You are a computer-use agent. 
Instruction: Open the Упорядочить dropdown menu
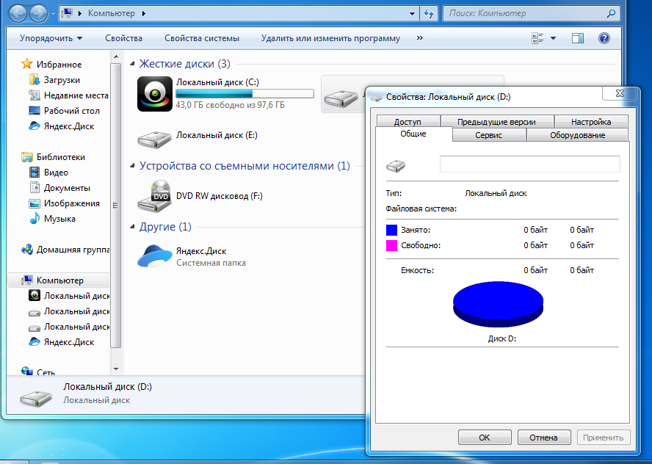pyautogui.click(x=51, y=38)
